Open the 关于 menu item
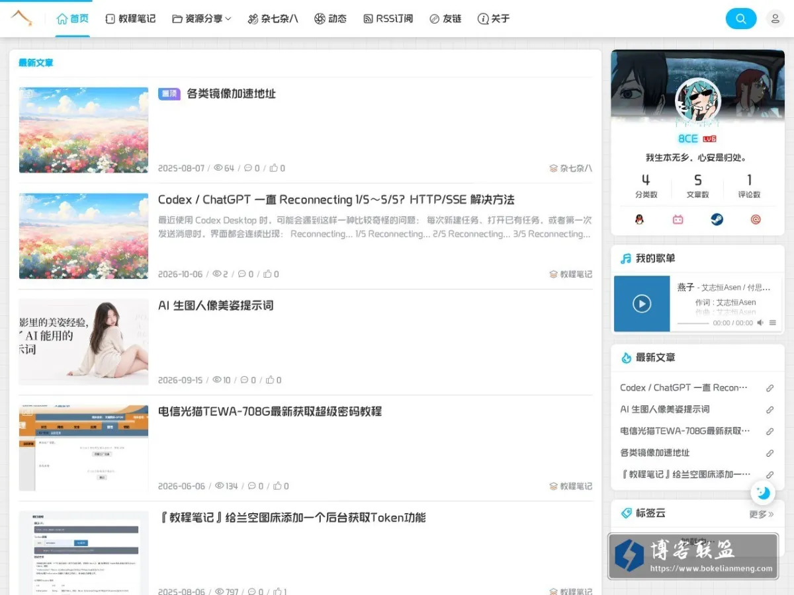 pyautogui.click(x=494, y=19)
